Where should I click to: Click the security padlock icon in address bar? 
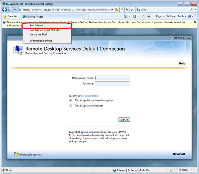[117, 10]
